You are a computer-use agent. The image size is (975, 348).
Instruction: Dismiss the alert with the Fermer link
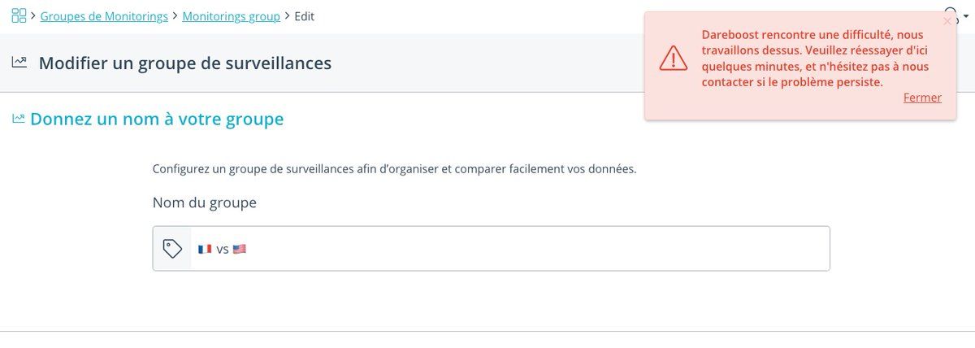pos(922,98)
